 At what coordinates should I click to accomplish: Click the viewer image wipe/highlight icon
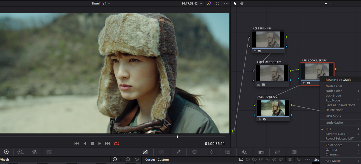click(x=209, y=3)
